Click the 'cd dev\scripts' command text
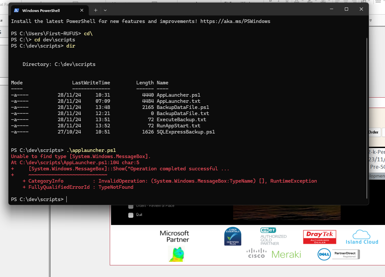 click(x=55, y=40)
